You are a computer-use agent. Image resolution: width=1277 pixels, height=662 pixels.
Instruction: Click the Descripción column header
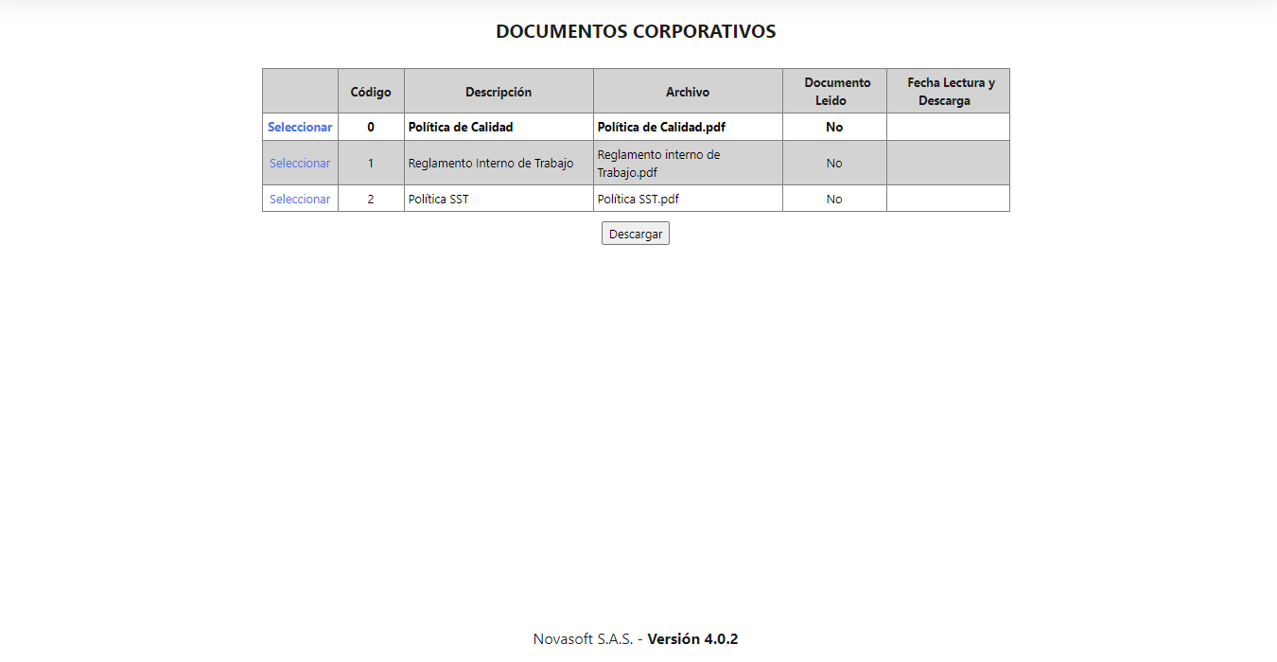499,92
